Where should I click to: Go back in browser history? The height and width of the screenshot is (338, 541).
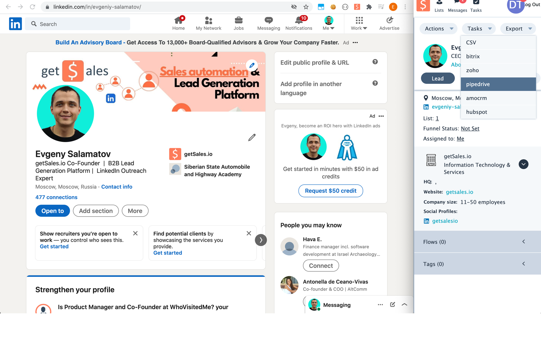click(x=8, y=7)
